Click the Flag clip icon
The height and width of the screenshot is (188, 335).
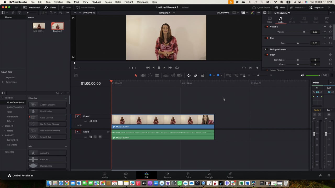[x=210, y=75]
